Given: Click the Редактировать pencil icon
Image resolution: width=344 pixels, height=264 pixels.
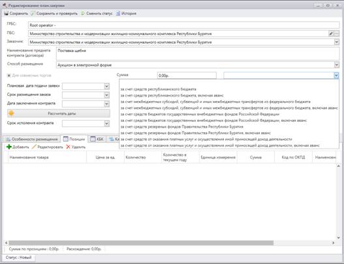Looking at the screenshot, I should coord(34,147).
